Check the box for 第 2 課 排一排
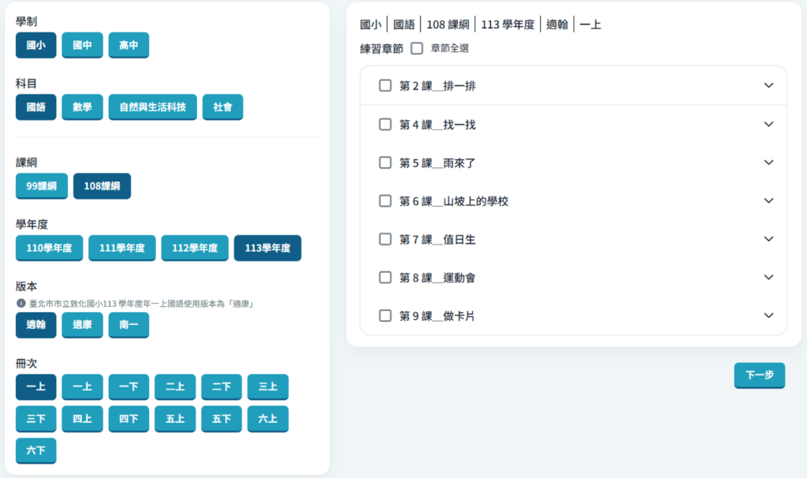 pyautogui.click(x=385, y=86)
